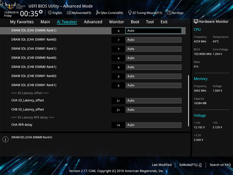This screenshot has height=175, width=233.
Task: Click the TUF Ultimate Force logo
Action: pos(15,6)
